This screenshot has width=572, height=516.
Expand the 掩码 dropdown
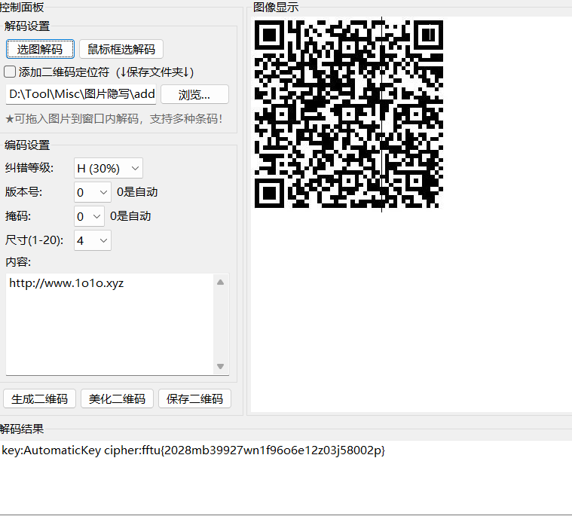pyautogui.click(x=90, y=216)
